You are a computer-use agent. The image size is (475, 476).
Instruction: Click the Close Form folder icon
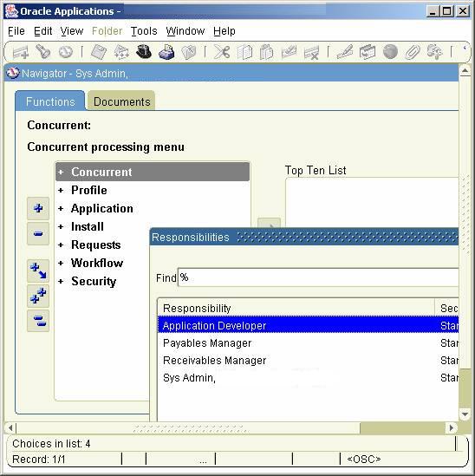pos(188,52)
